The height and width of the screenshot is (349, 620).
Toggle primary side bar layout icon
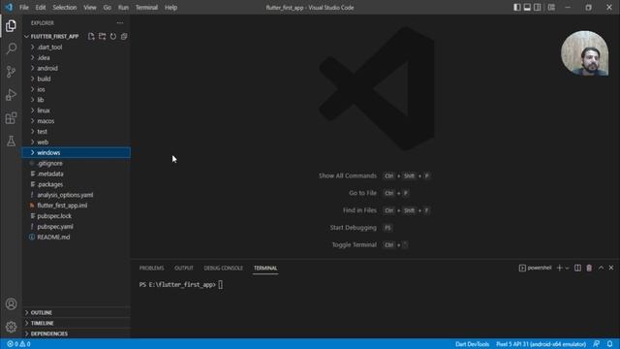tap(516, 7)
